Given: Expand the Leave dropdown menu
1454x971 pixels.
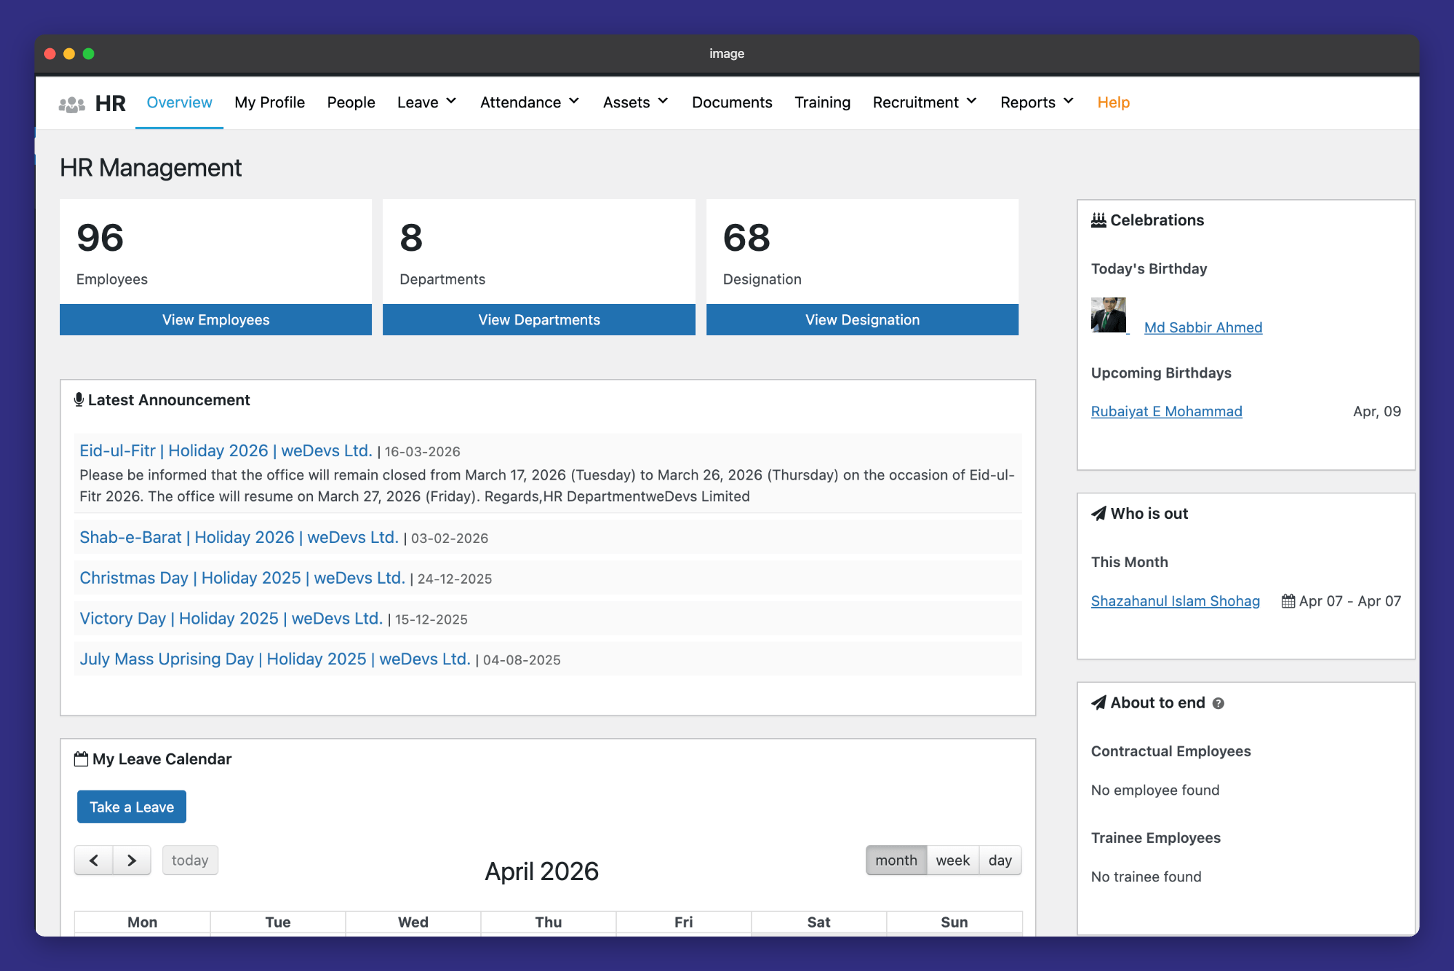Looking at the screenshot, I should tap(427, 102).
